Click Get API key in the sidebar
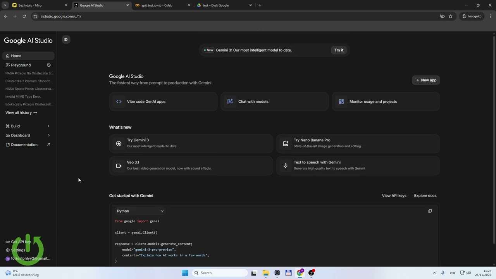496x279 pixels. click(18, 242)
